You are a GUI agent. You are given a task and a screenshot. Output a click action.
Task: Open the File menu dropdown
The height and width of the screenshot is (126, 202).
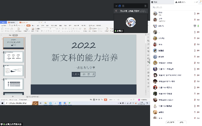[x=4, y=26]
